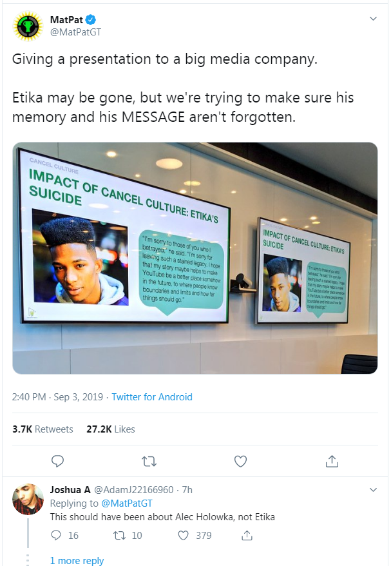Open the Twitter for Android link
The image size is (391, 566).
click(152, 396)
